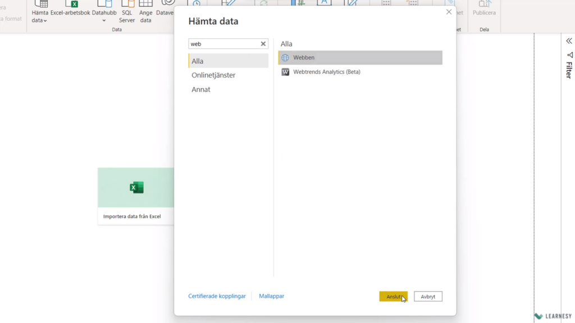This screenshot has height=323, width=575.
Task: Select the Onlinetjänster category
Action: [213, 75]
